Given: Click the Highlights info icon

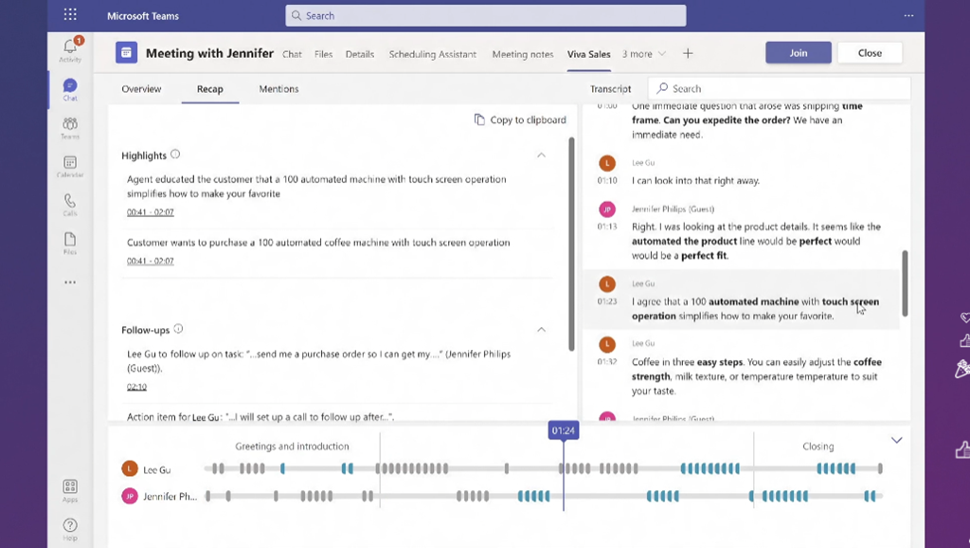Looking at the screenshot, I should pyautogui.click(x=175, y=155).
